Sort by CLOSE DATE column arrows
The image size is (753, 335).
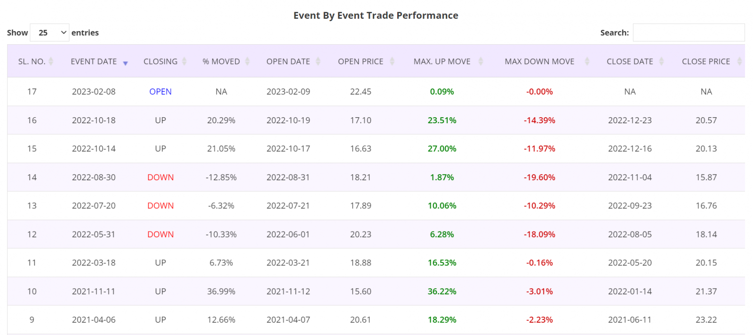click(x=661, y=61)
